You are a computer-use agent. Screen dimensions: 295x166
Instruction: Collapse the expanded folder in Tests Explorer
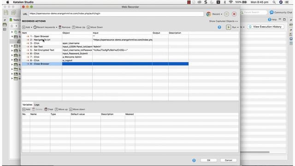tap(12, 36)
